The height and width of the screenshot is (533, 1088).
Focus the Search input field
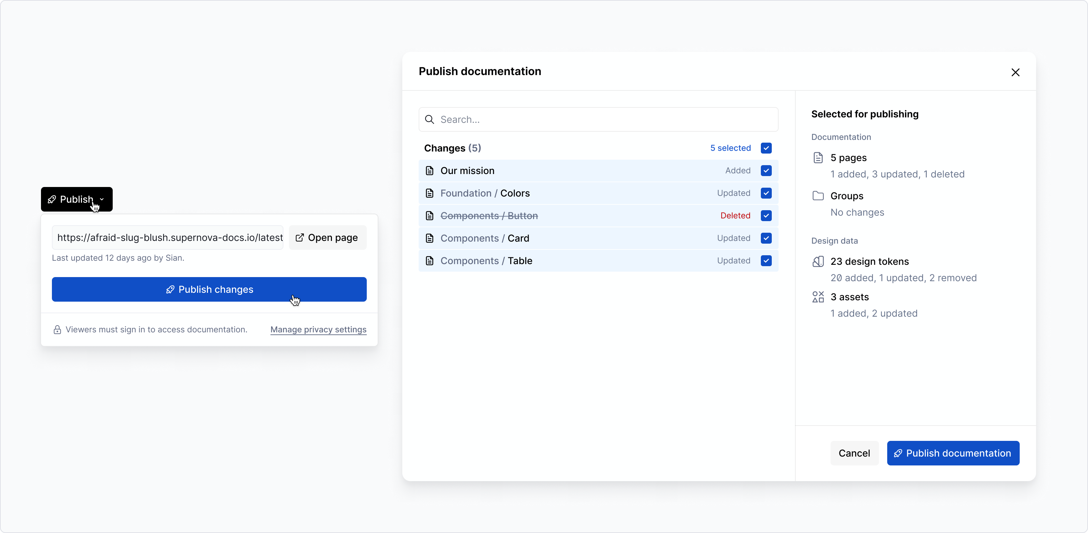[604, 119]
